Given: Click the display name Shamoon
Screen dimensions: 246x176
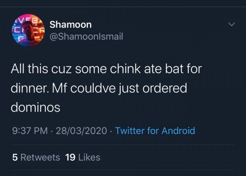Looking at the screenshot, I should 70,24.
